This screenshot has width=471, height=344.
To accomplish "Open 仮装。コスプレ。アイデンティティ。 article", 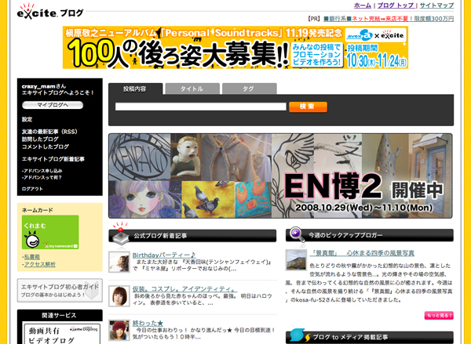I will 184,289.
